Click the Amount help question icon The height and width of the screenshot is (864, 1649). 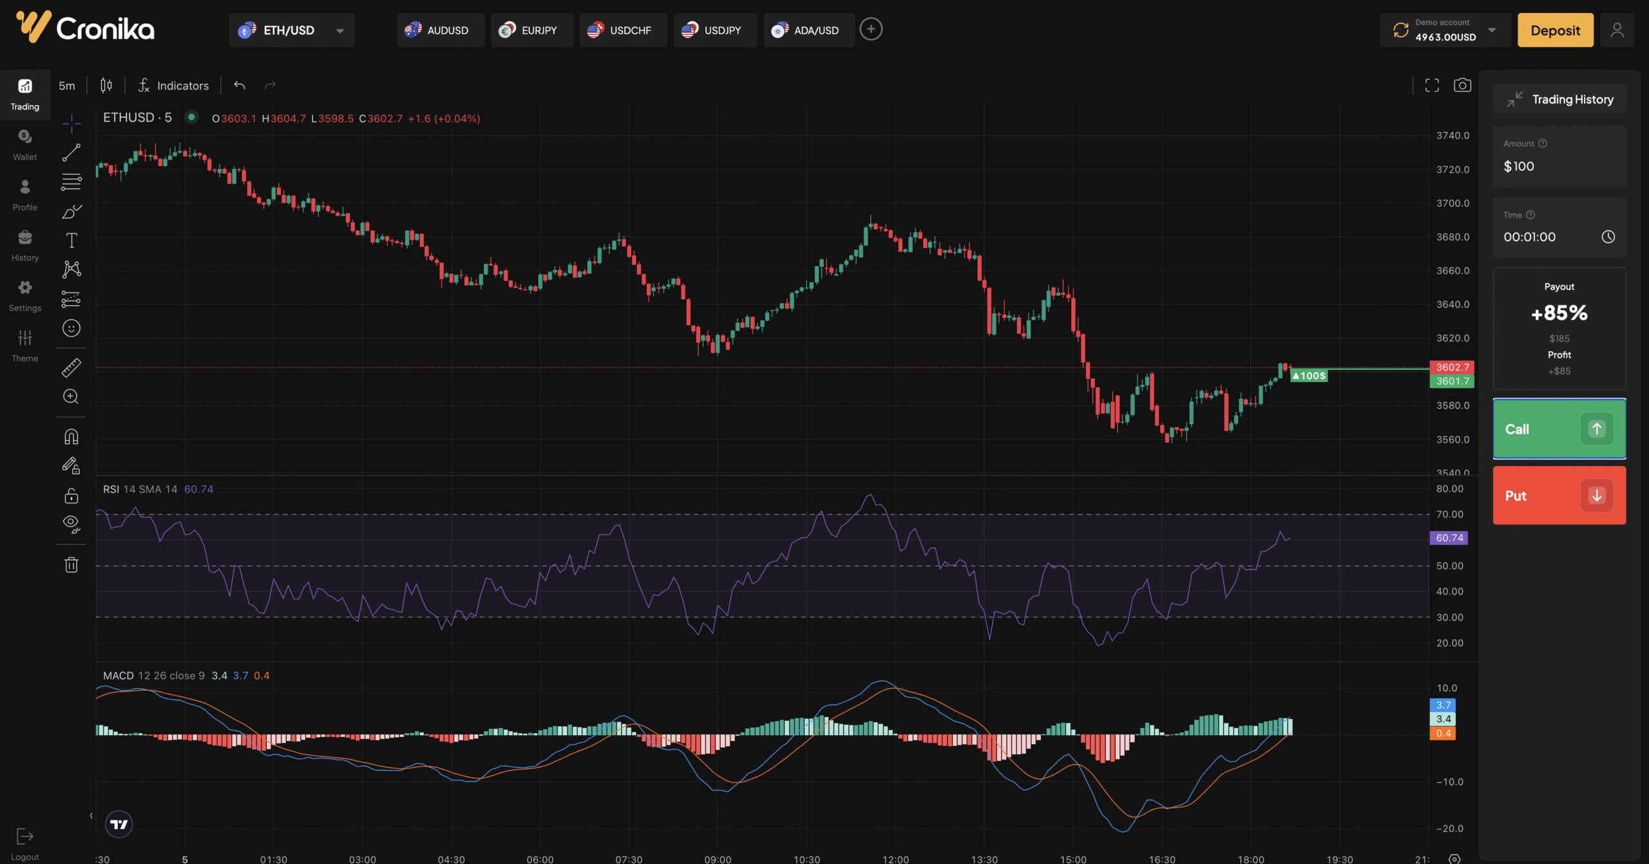click(x=1542, y=144)
